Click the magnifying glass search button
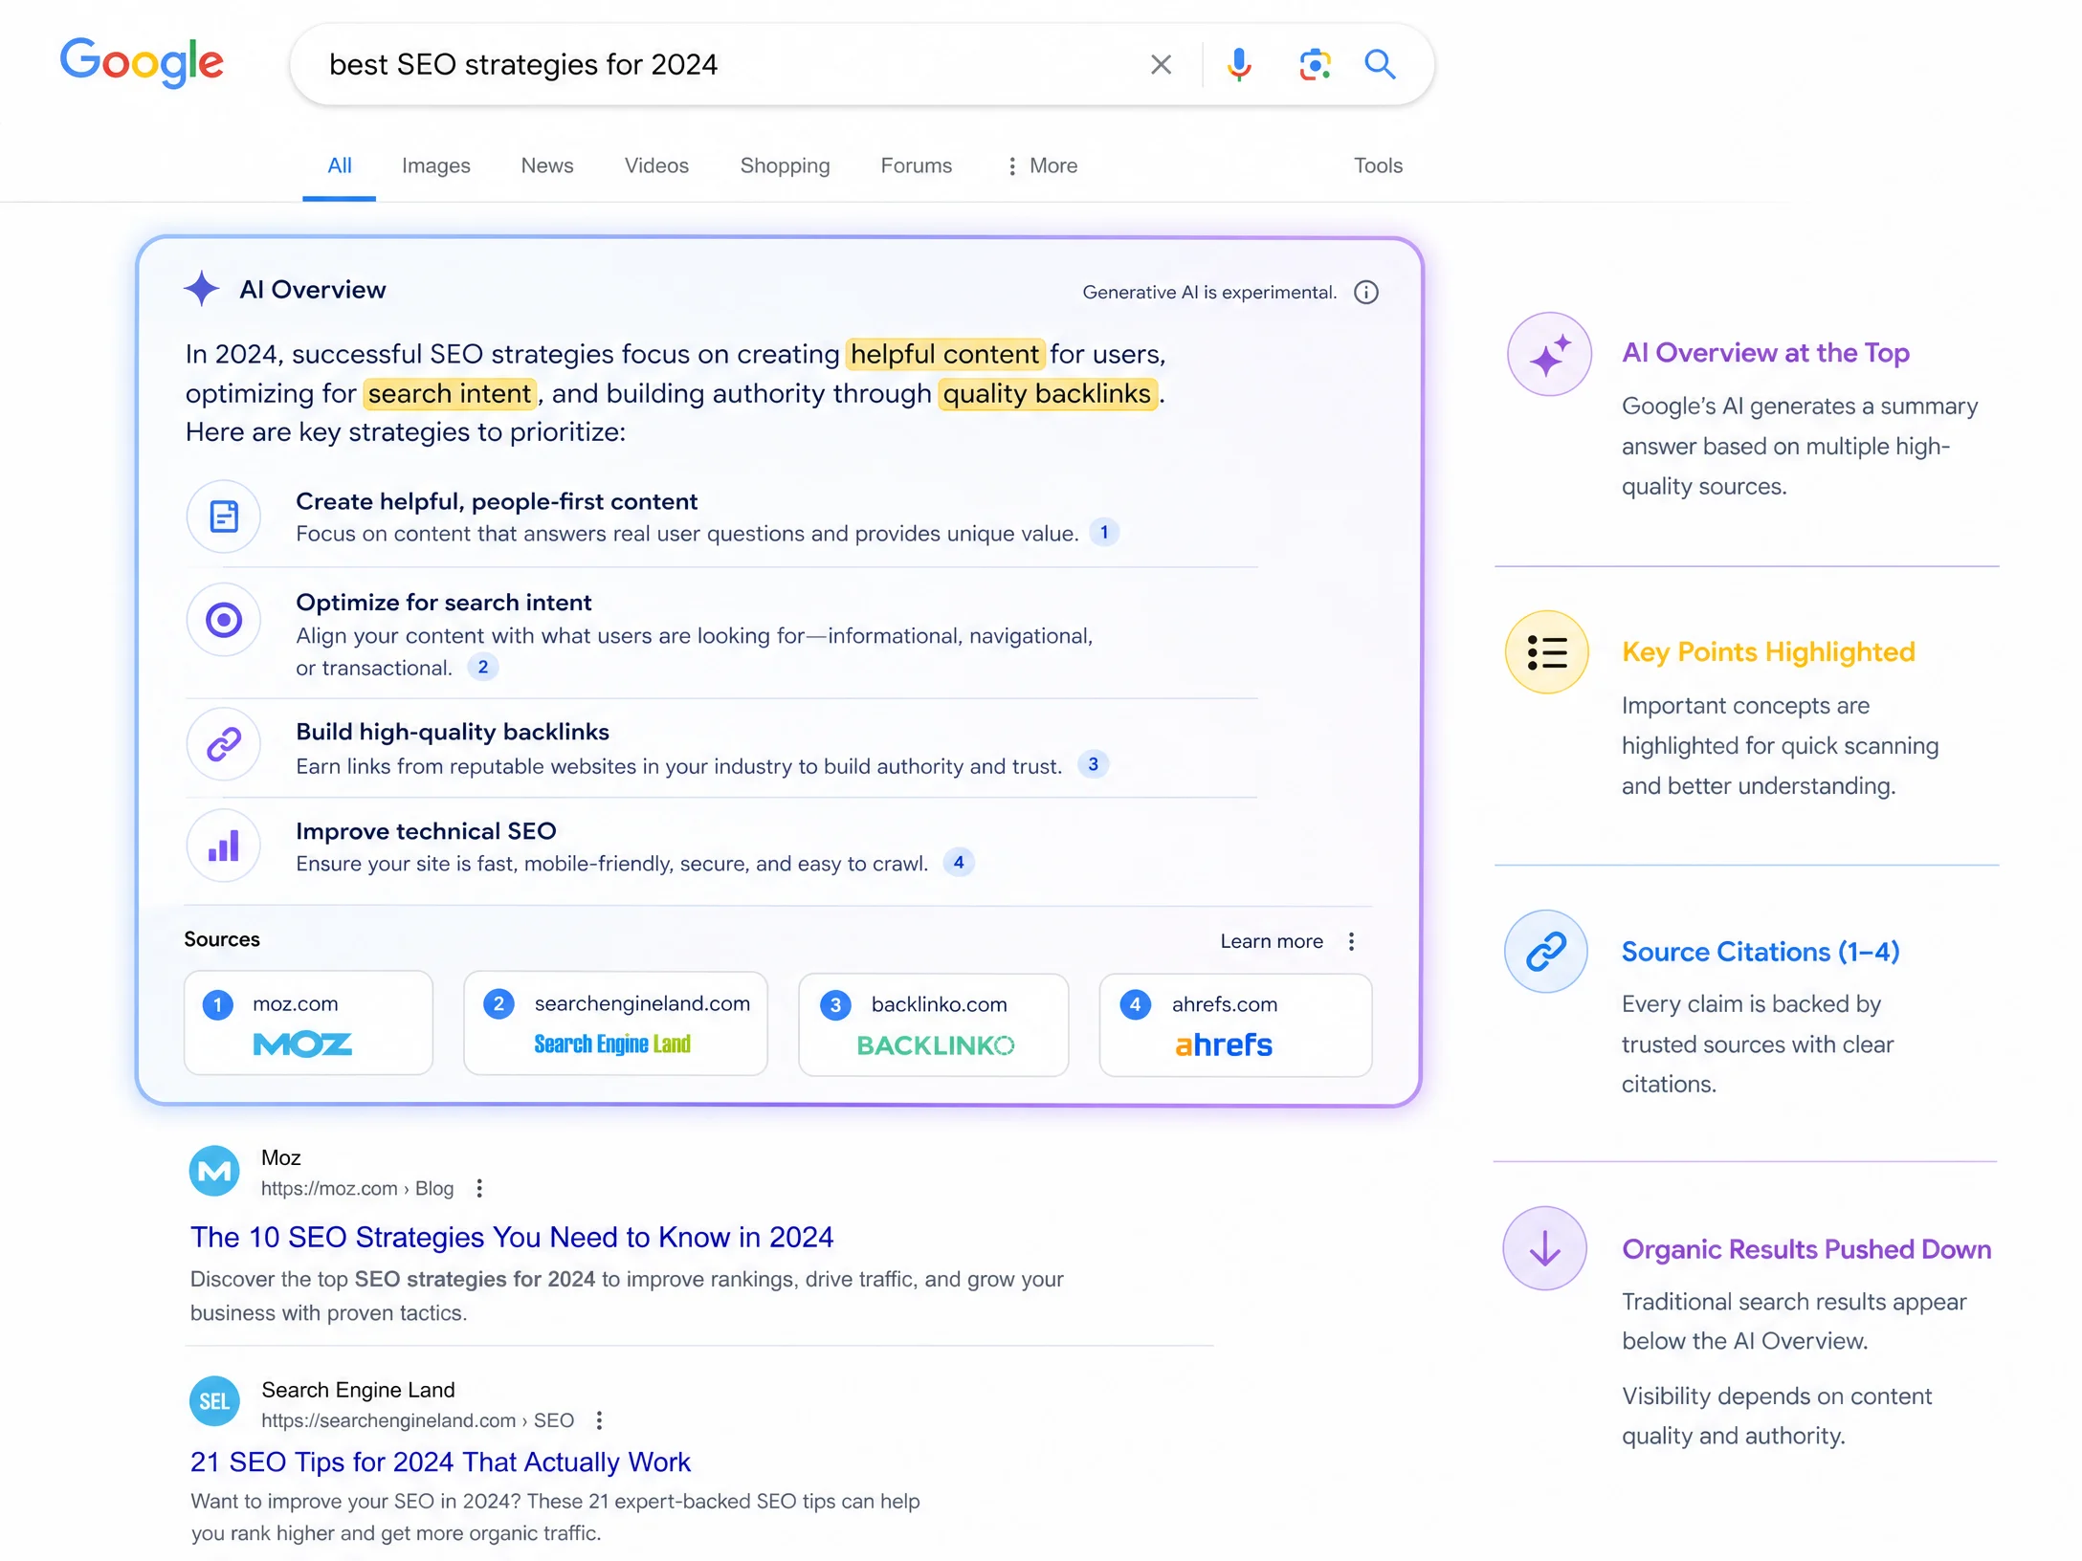The height and width of the screenshot is (1561, 2082). coord(1380,64)
